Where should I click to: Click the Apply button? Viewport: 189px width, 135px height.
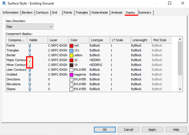(152, 130)
